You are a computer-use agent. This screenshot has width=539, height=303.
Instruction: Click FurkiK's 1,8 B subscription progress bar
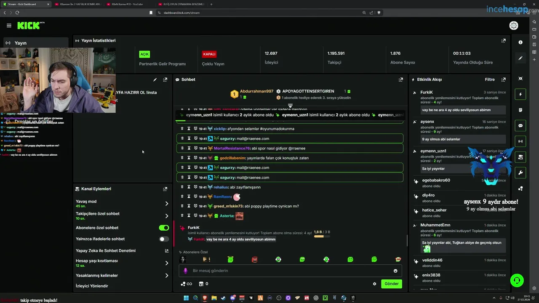point(322,237)
